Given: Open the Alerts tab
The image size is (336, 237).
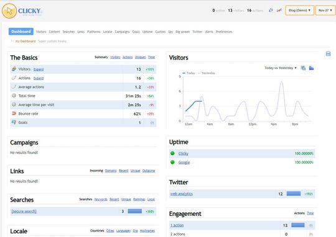Looking at the screenshot, I should click(x=209, y=32).
